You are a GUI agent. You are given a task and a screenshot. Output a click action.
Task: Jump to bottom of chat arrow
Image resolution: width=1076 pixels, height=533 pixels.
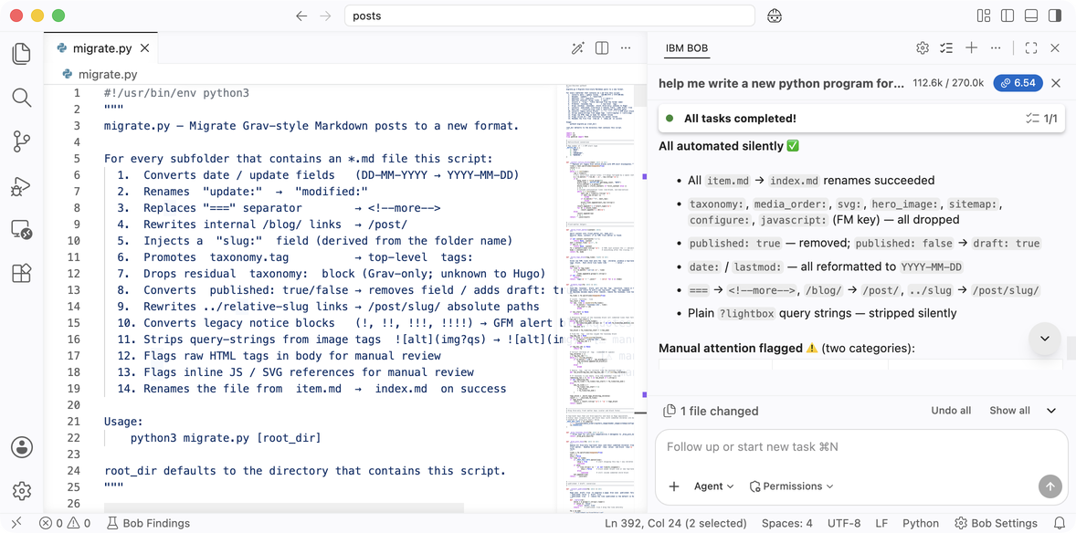coord(1045,339)
